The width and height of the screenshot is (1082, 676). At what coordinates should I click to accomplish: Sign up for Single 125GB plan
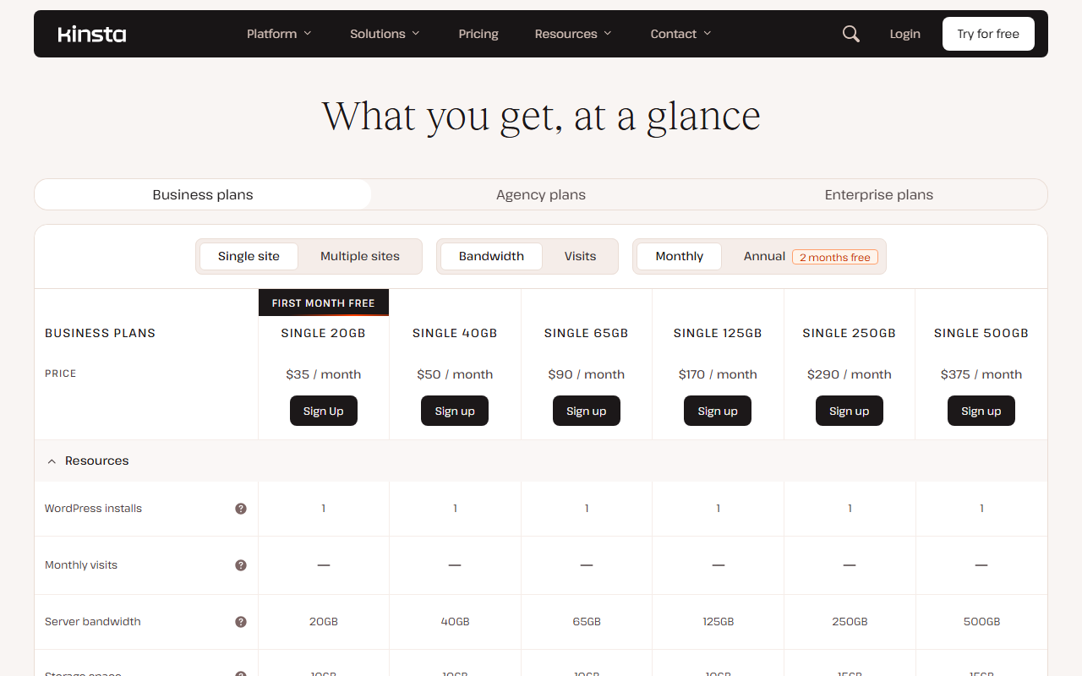[x=718, y=411]
